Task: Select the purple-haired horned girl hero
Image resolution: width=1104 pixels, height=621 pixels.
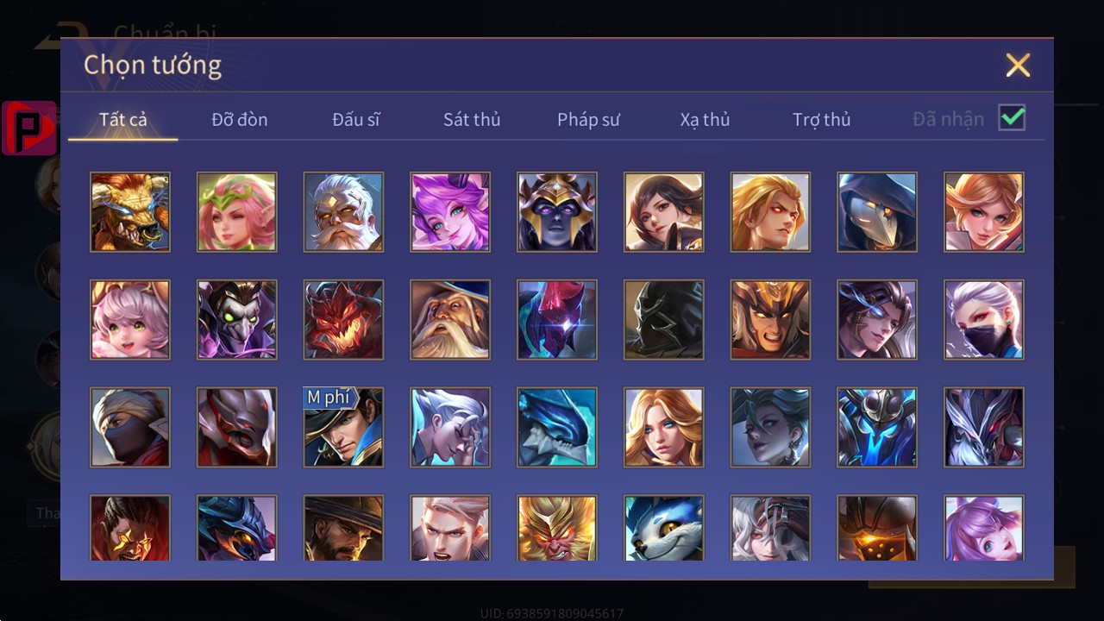Action: click(450, 212)
